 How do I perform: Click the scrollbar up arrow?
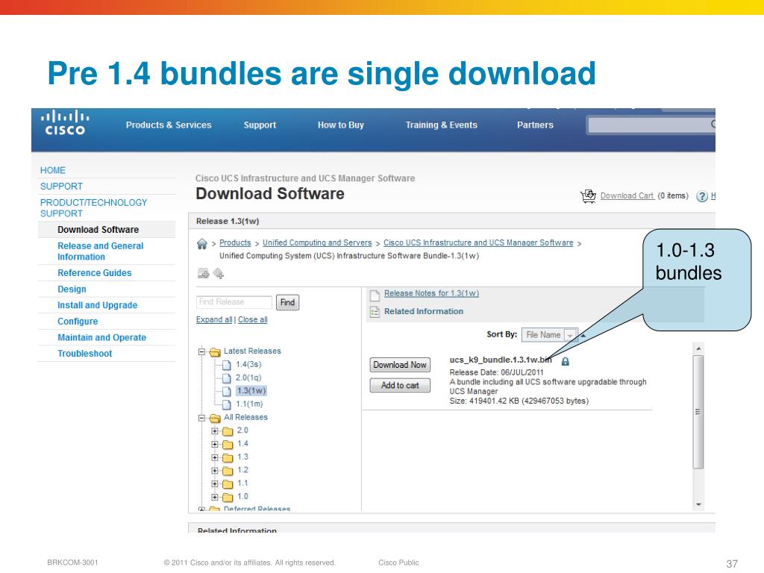coord(698,348)
